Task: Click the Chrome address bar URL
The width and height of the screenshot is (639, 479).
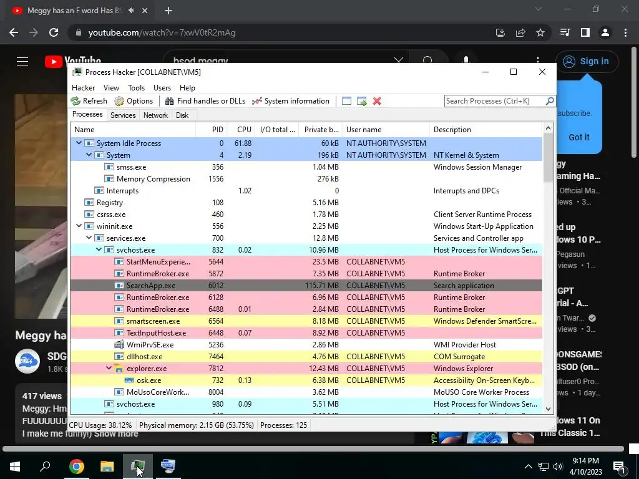Action: pos(162,32)
